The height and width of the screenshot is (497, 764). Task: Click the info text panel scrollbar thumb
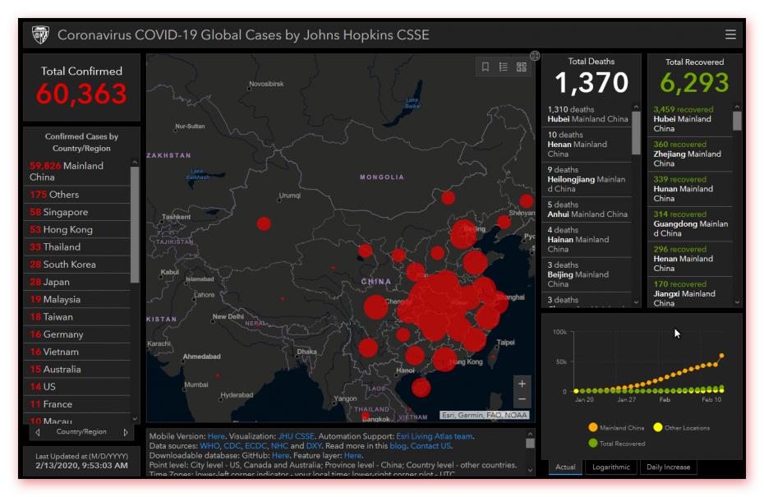click(530, 443)
